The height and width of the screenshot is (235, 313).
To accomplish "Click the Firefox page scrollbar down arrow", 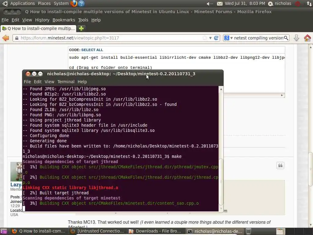I will [x=311, y=225].
